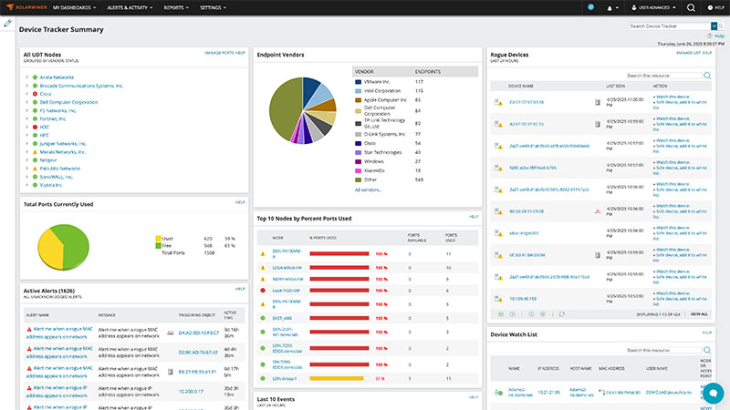This screenshot has height=410, width=730.
Task: Click the Total Ports Used pie chart
Action: coord(63,247)
